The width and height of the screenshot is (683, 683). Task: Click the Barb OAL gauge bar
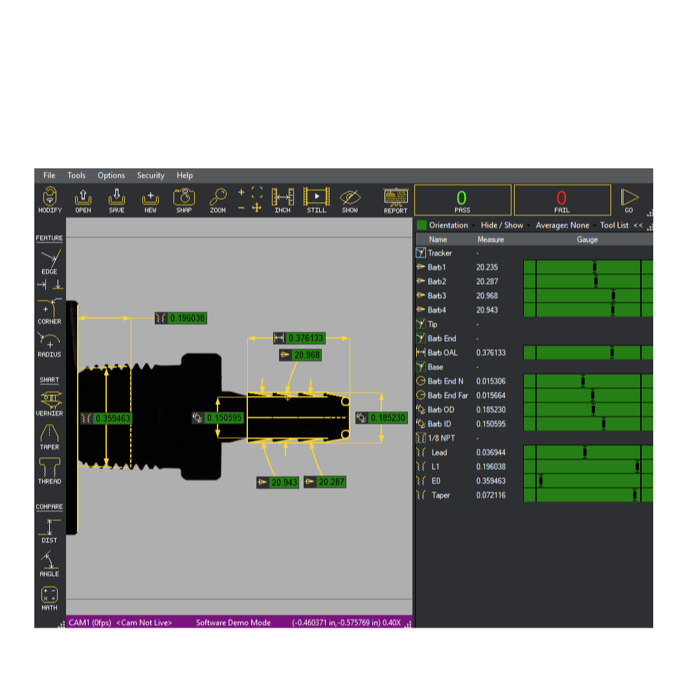tap(587, 353)
